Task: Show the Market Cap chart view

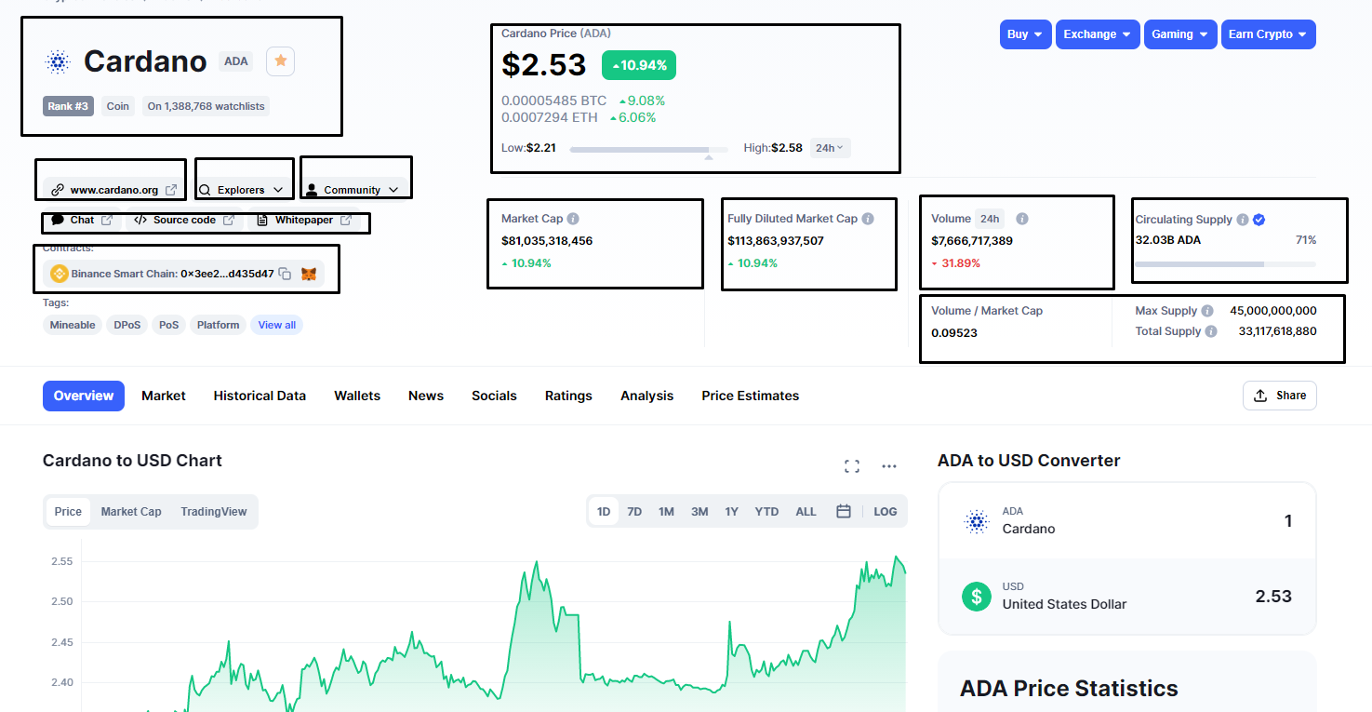Action: 131,511
